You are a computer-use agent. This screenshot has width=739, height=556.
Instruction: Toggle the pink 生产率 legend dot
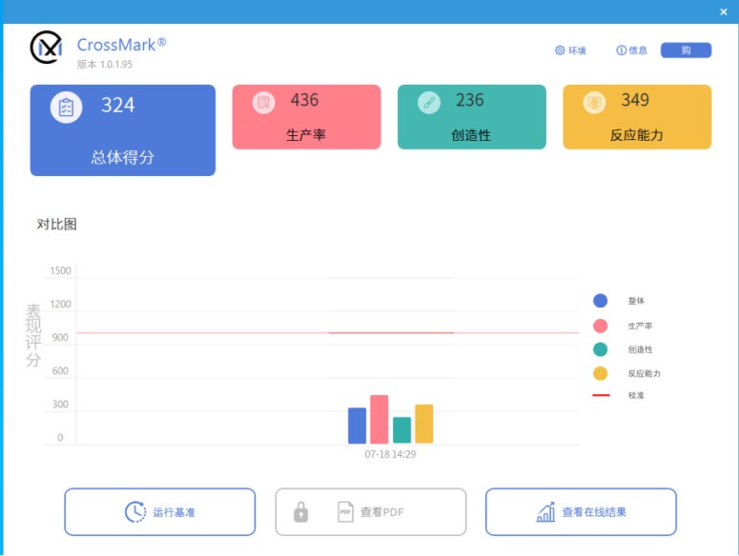(600, 326)
